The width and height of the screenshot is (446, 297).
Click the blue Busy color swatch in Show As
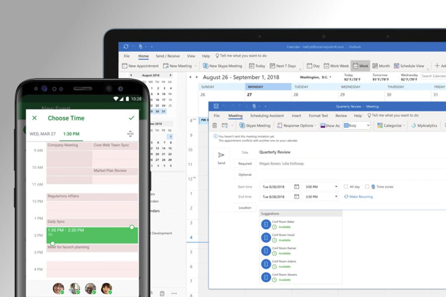346,126
